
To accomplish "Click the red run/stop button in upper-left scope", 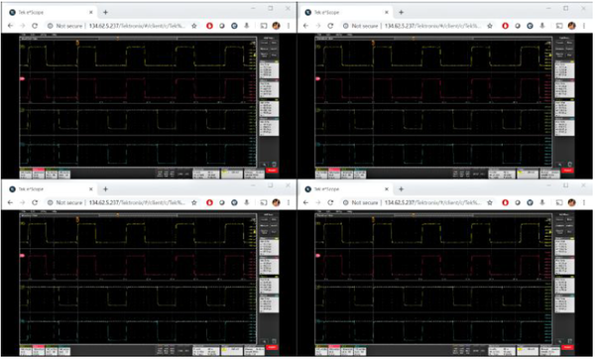I will coord(272,171).
